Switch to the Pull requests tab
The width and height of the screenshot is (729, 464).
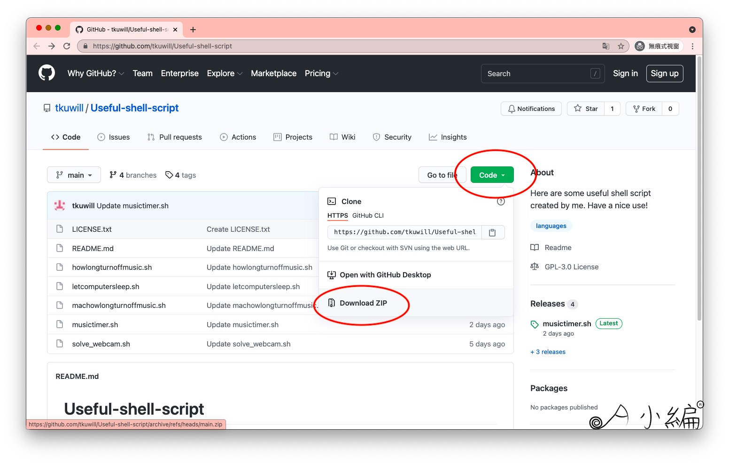(174, 137)
